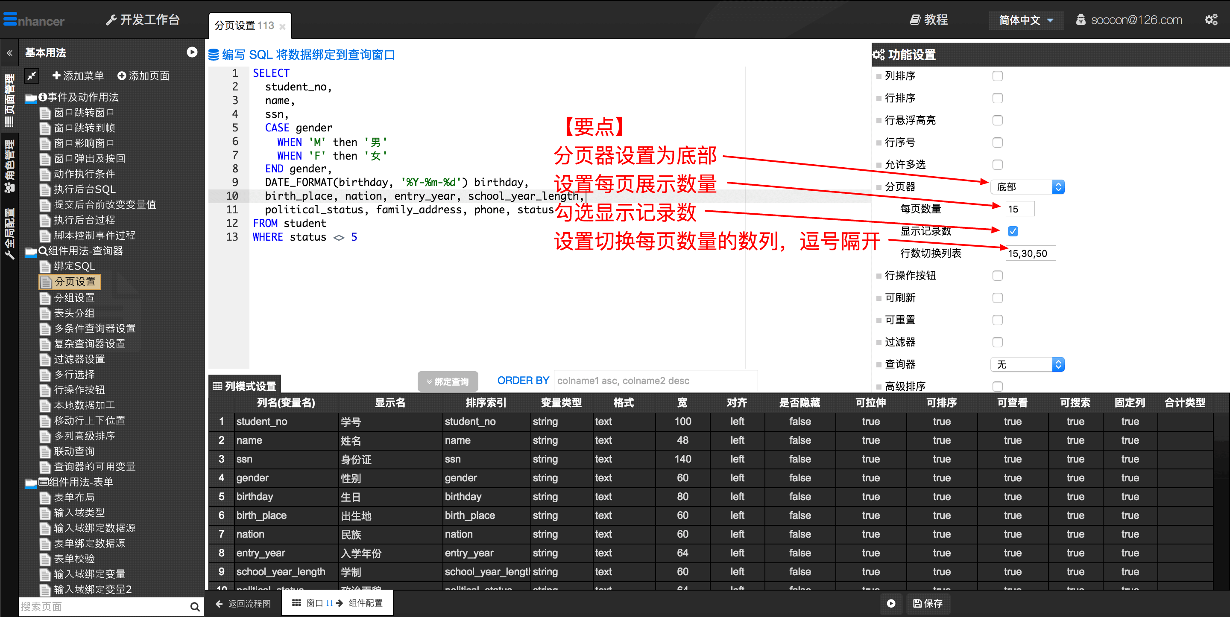Open the 查询器 dropdown showing 无
Image resolution: width=1230 pixels, height=617 pixels.
1027,364
